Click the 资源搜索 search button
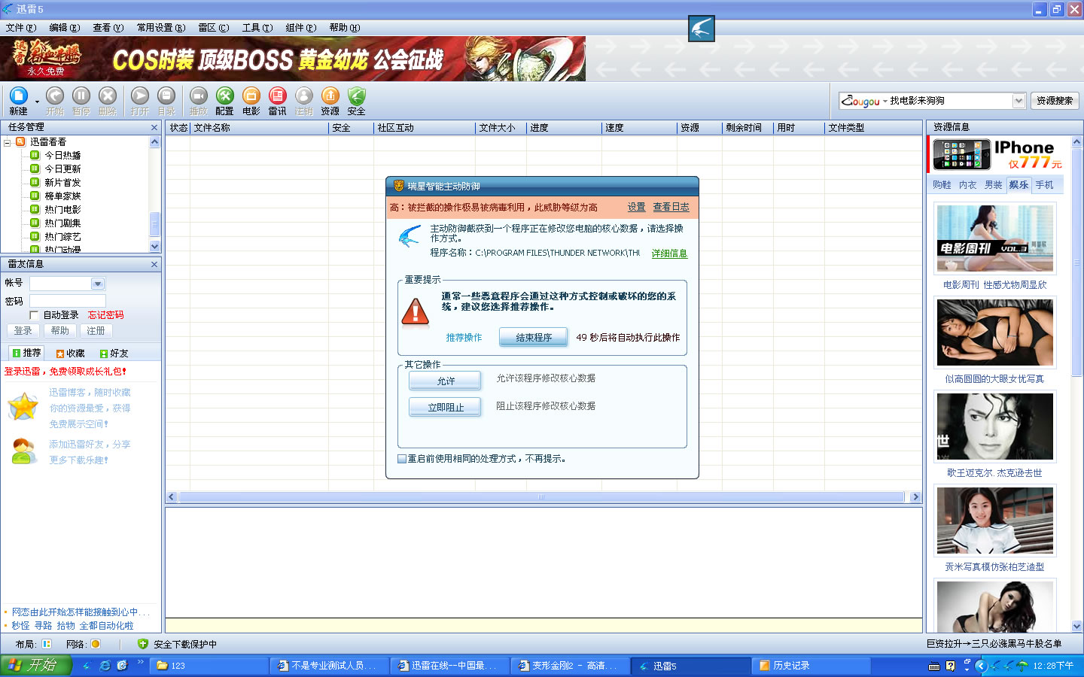 [1055, 101]
